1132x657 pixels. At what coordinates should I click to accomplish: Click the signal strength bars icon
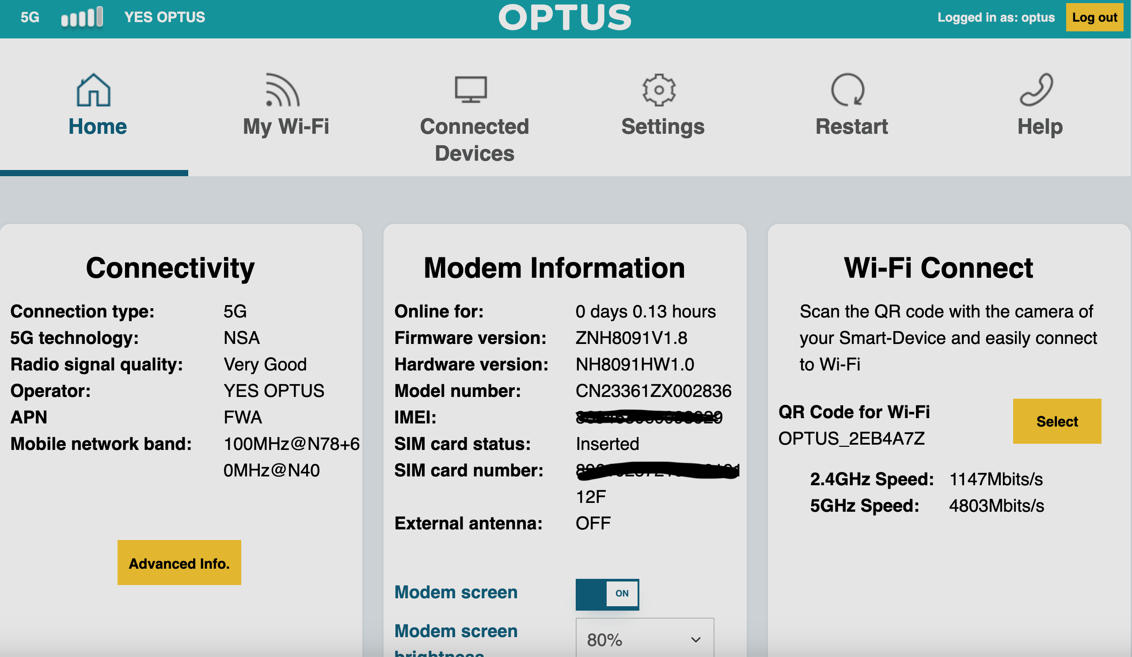tap(82, 18)
